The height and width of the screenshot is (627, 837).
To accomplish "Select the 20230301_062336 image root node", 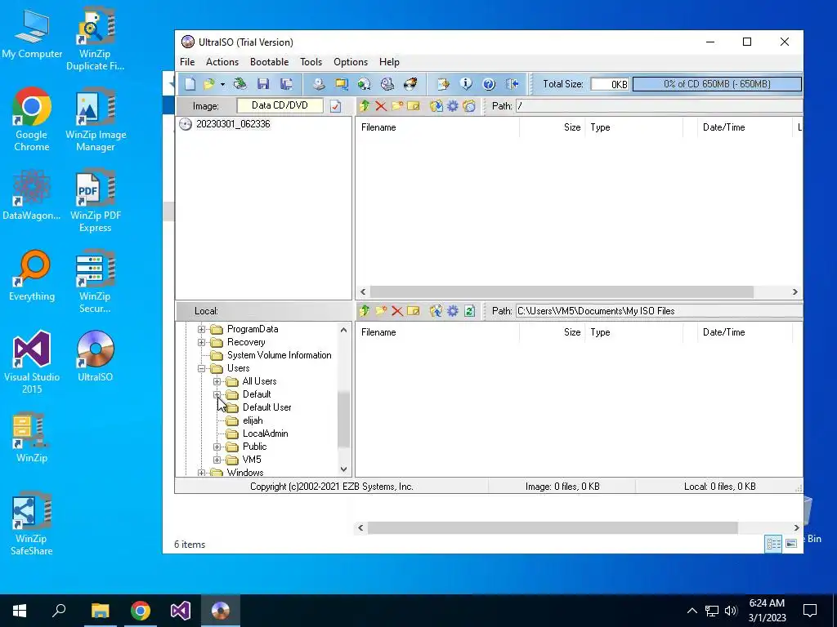I will pos(233,124).
